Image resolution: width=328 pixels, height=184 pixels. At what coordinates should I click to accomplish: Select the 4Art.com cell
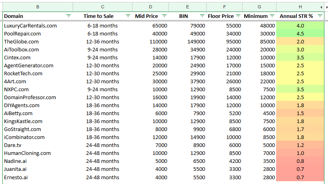pos(38,82)
